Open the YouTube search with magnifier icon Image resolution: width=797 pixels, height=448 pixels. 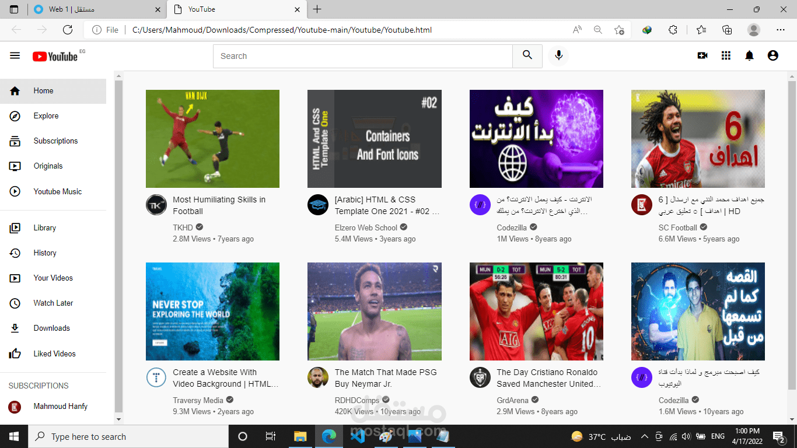point(527,55)
